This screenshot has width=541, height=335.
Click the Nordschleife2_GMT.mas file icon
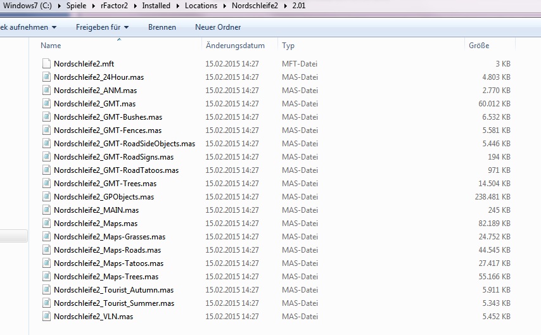46,103
